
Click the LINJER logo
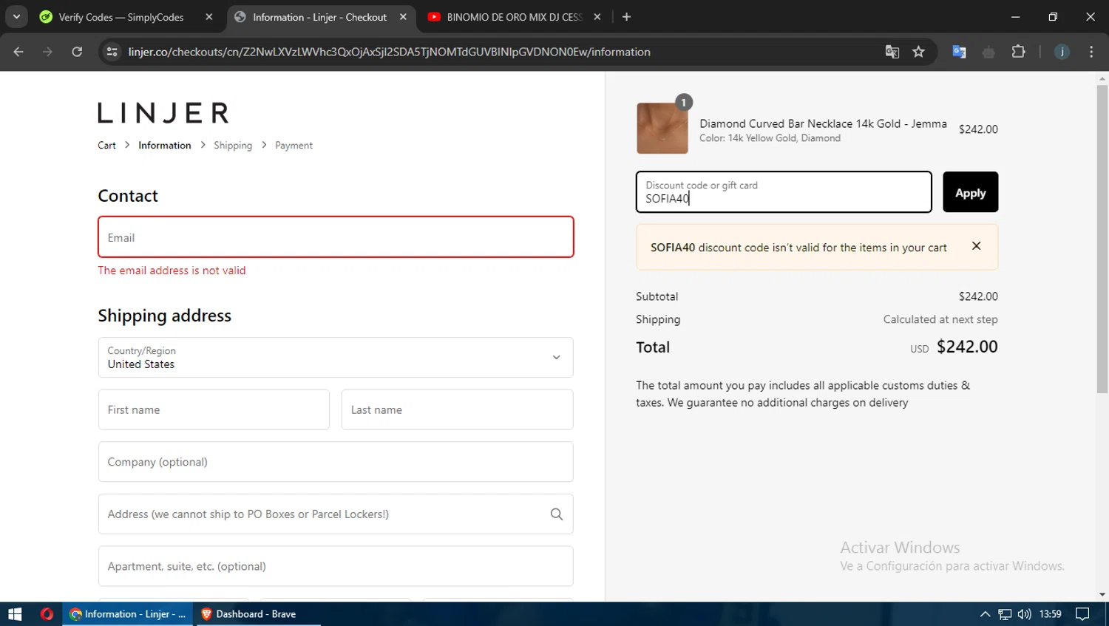click(163, 113)
